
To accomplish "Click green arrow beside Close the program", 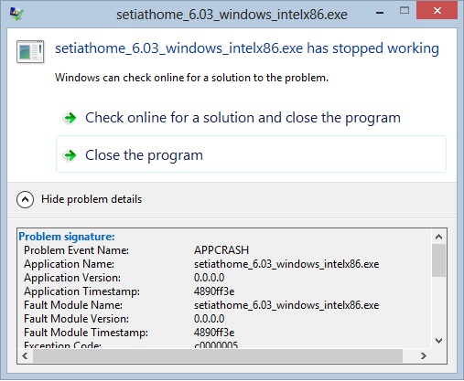I will coord(70,155).
